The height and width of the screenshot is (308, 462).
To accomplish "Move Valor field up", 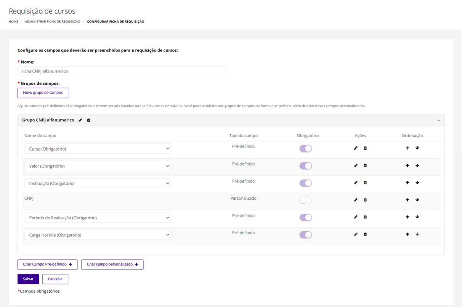I will 407,165.
